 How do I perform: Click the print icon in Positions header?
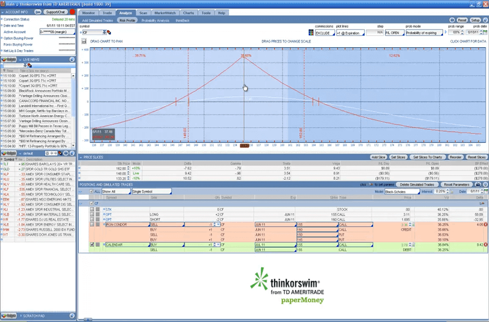[478, 185]
